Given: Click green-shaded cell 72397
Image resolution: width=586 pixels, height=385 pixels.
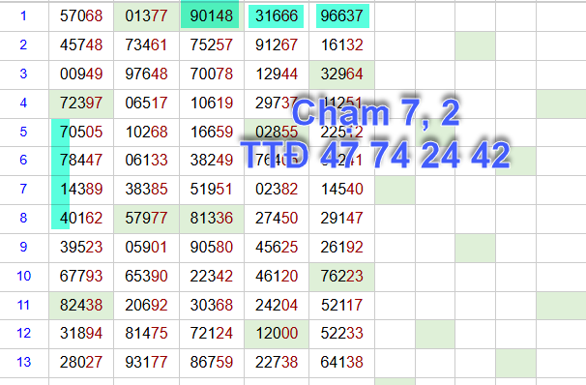Looking at the screenshot, I should click(81, 104).
